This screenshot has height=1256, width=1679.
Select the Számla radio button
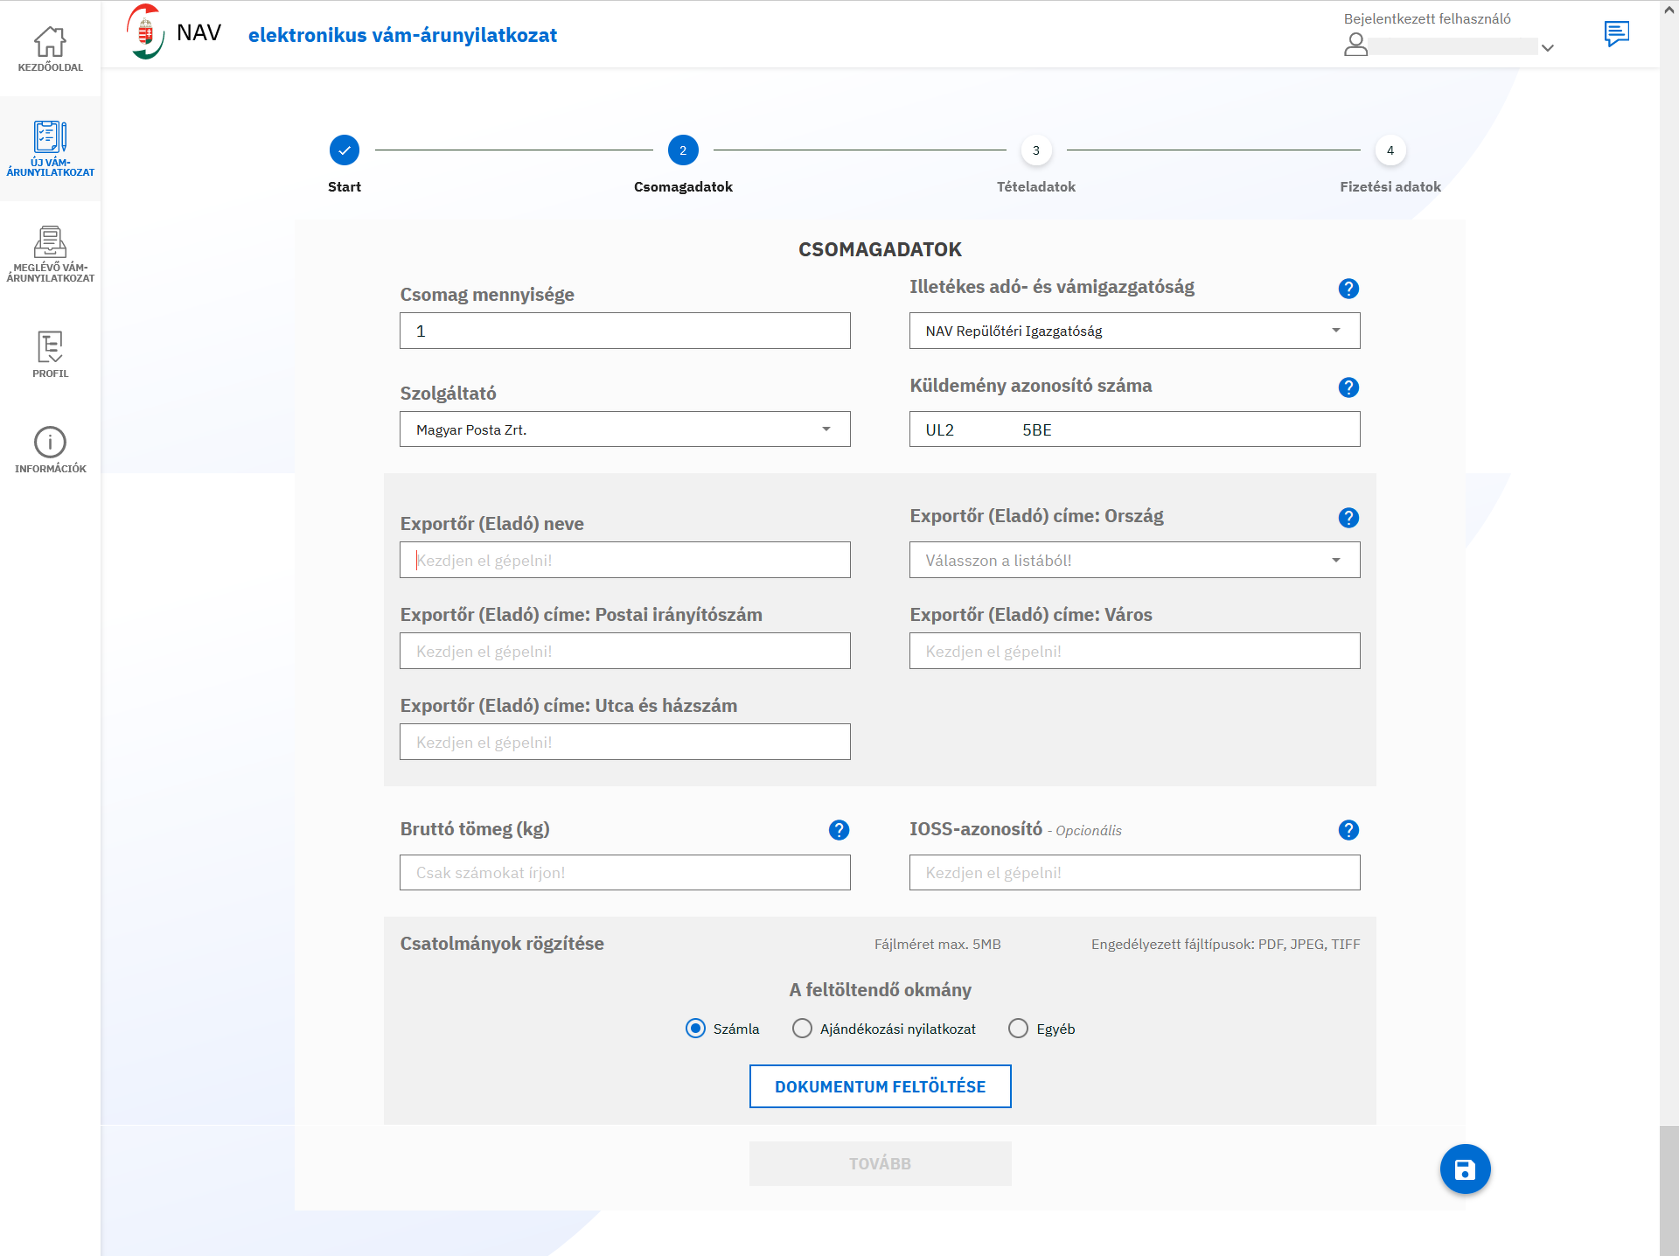pos(695,1029)
